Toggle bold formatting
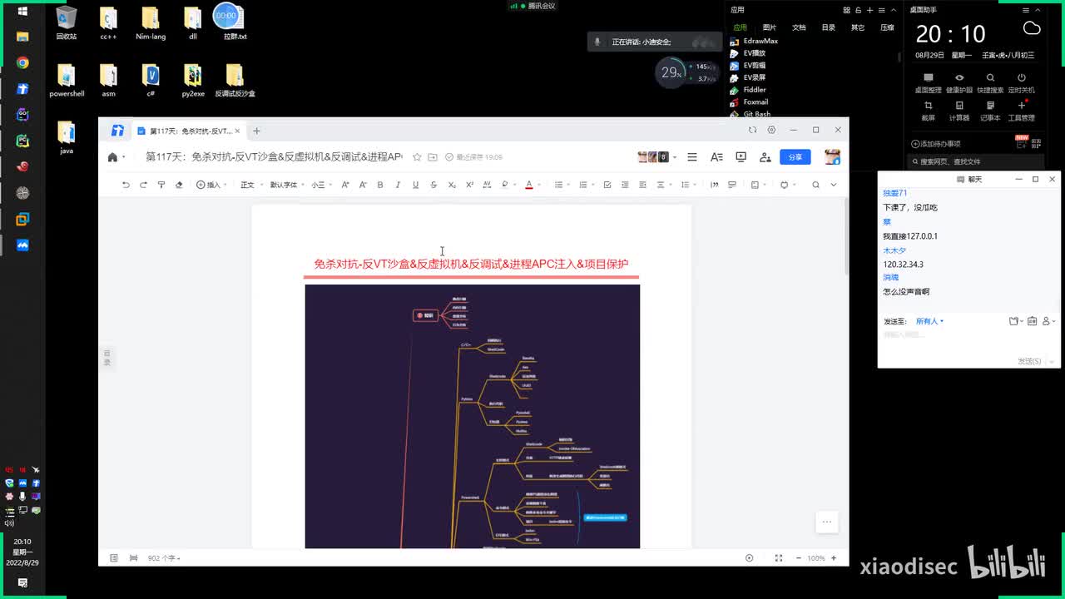 click(380, 185)
